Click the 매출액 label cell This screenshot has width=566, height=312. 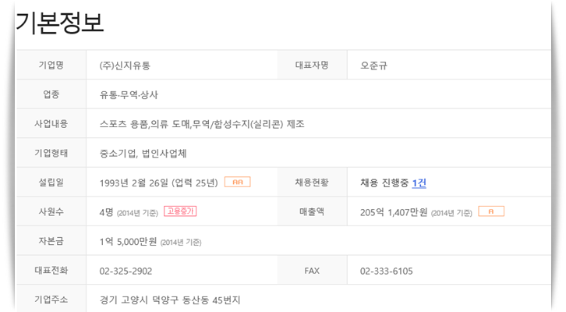312,211
